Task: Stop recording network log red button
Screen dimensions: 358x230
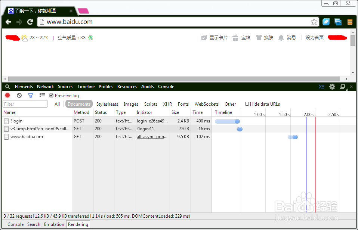Action: pos(7,95)
